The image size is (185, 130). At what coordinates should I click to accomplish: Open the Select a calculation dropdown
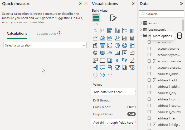pos(45,45)
